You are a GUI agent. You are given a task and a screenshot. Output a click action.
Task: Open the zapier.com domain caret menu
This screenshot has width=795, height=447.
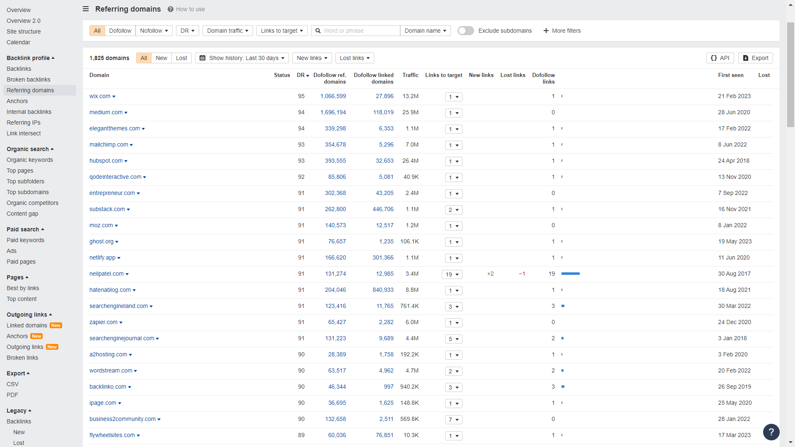(x=121, y=323)
